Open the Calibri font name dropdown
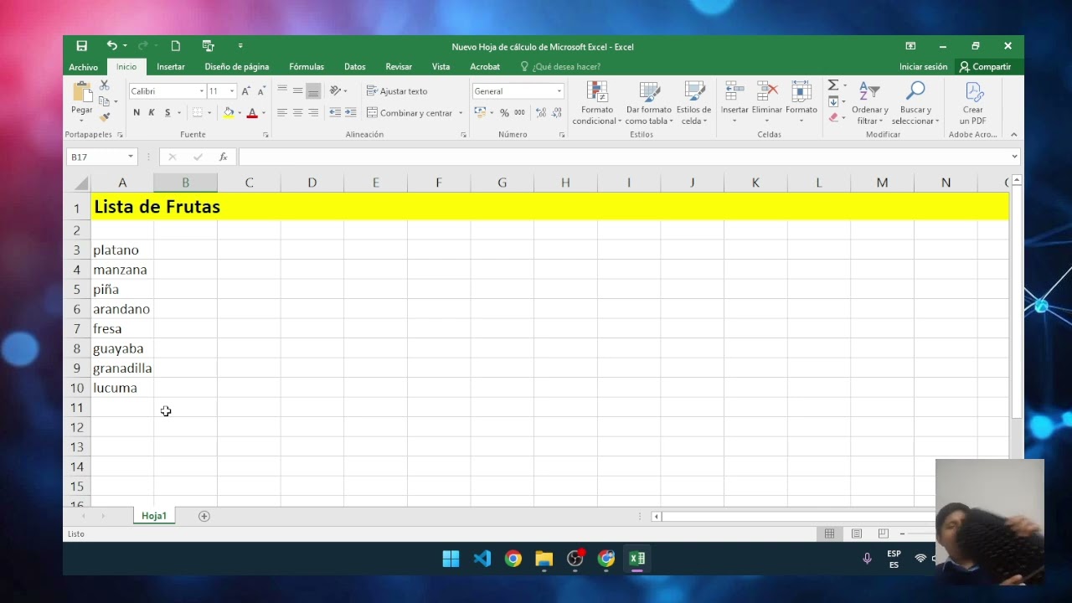 pyautogui.click(x=201, y=91)
